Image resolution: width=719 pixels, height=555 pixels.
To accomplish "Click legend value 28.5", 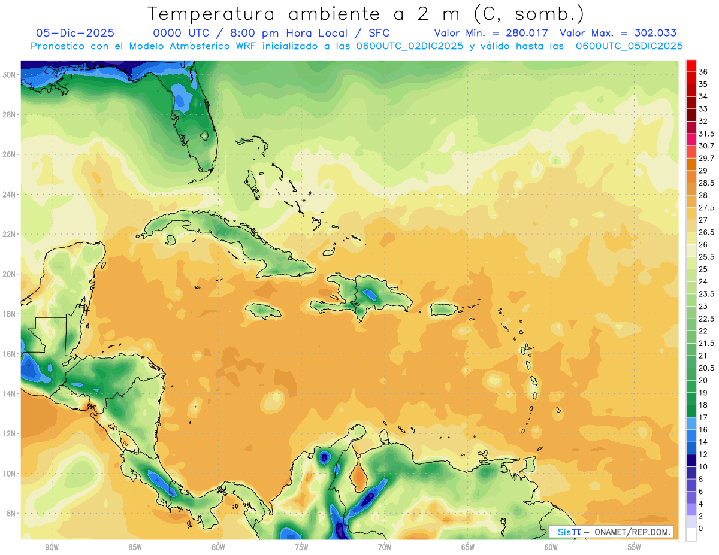I will click(x=706, y=183).
